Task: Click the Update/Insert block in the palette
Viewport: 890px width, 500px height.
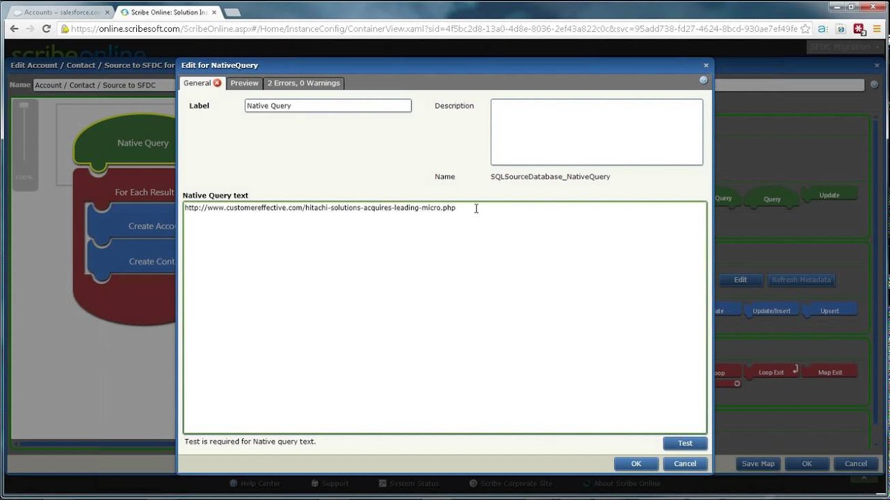Action: [x=771, y=310]
